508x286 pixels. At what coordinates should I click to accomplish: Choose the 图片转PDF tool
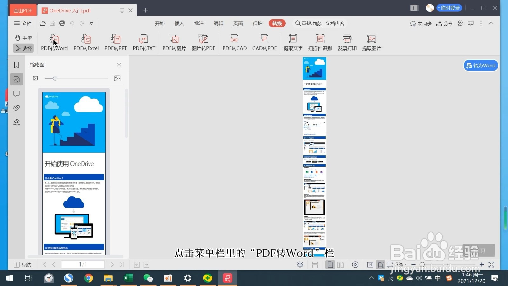pyautogui.click(x=203, y=43)
